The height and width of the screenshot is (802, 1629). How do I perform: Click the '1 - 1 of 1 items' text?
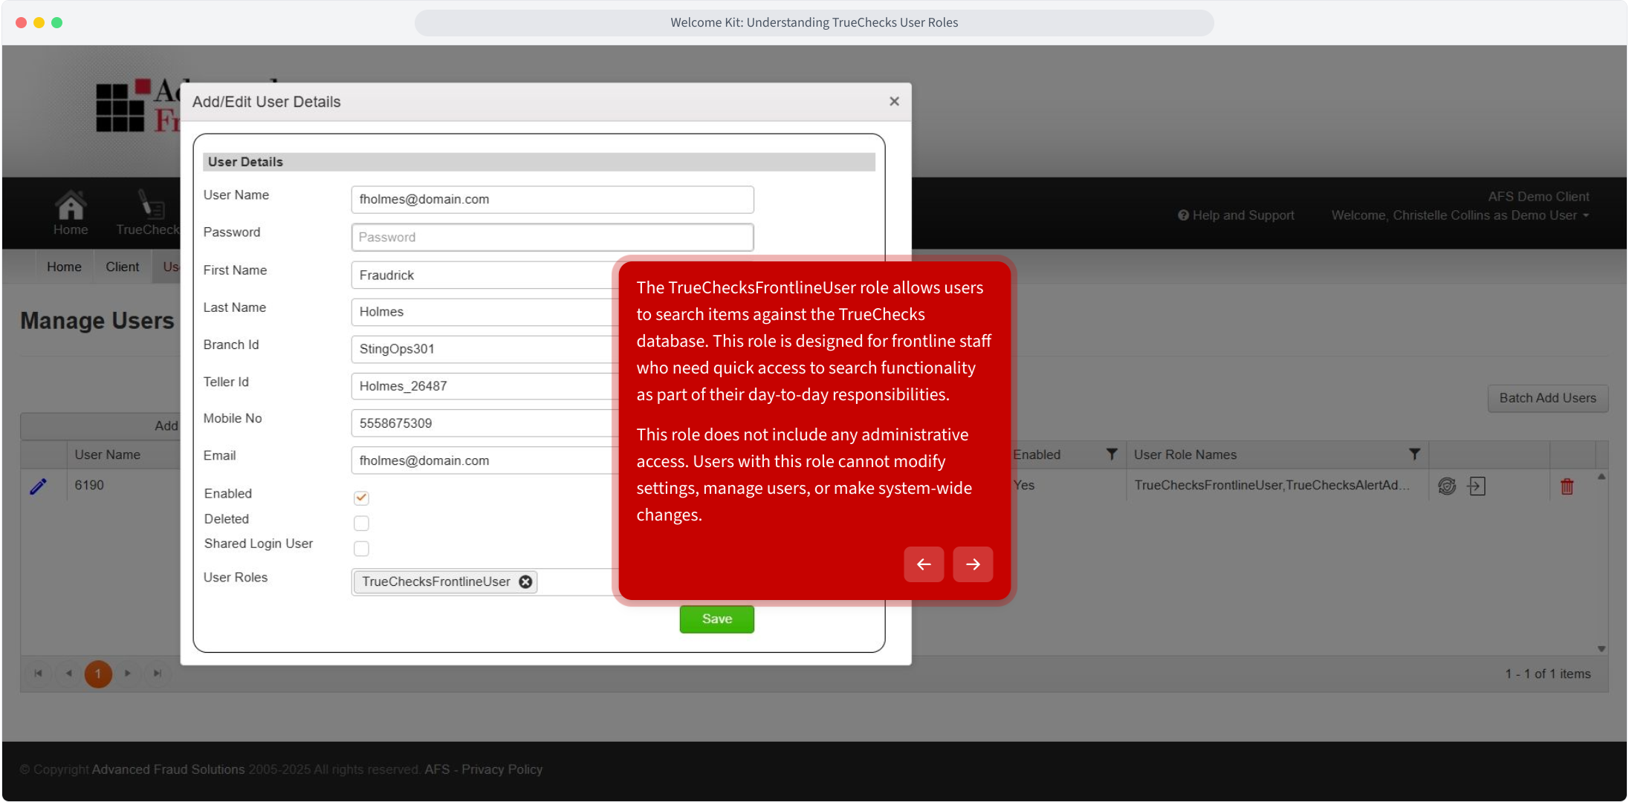[1548, 674]
